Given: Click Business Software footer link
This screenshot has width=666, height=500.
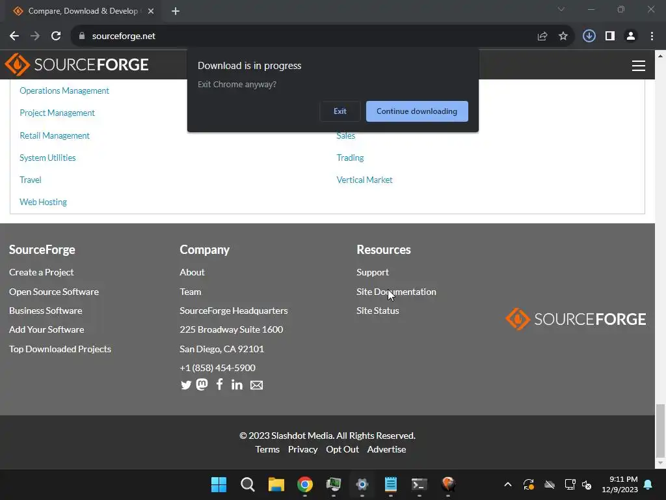Looking at the screenshot, I should pos(46,311).
